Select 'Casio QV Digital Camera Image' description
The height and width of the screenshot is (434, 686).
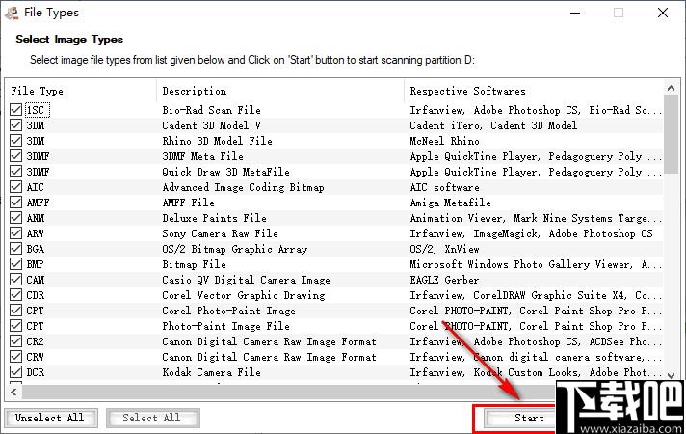pyautogui.click(x=246, y=280)
